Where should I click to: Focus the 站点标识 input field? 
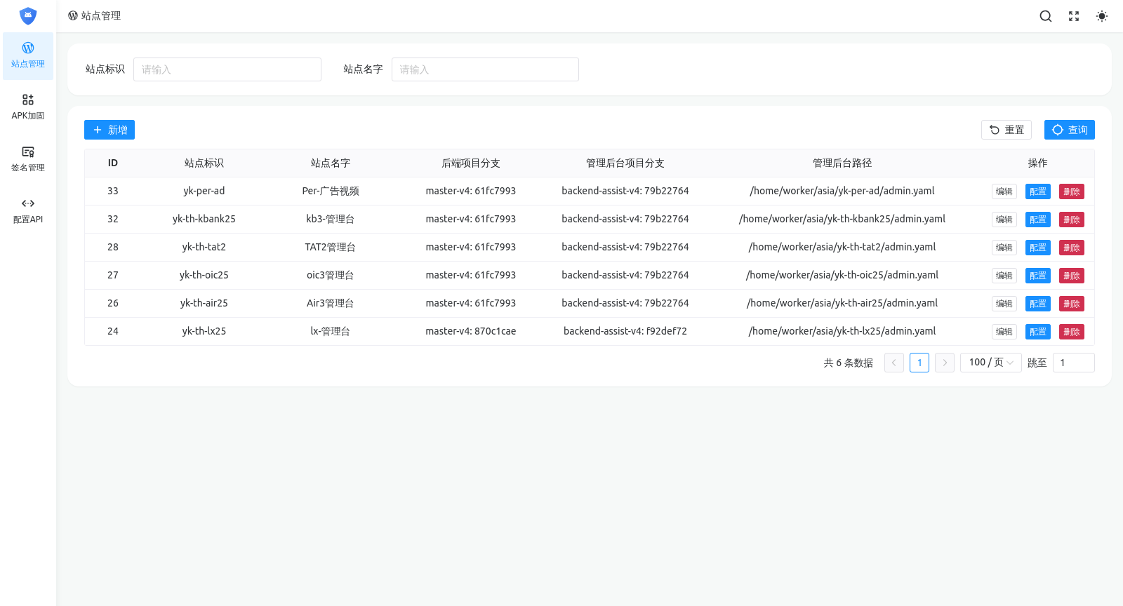(227, 69)
